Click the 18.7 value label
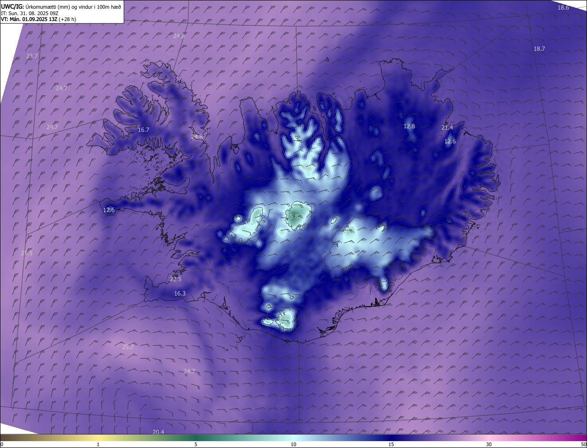Viewport: 587px width, 448px height. click(x=539, y=49)
